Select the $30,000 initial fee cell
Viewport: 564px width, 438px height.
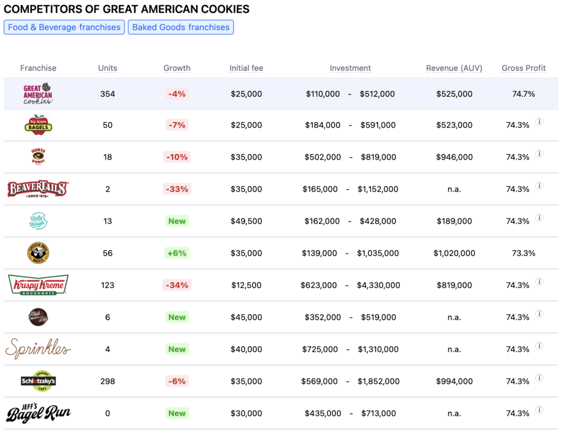coord(246,413)
